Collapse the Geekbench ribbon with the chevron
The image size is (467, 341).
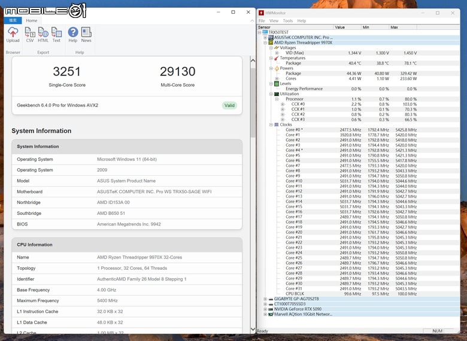click(x=252, y=20)
